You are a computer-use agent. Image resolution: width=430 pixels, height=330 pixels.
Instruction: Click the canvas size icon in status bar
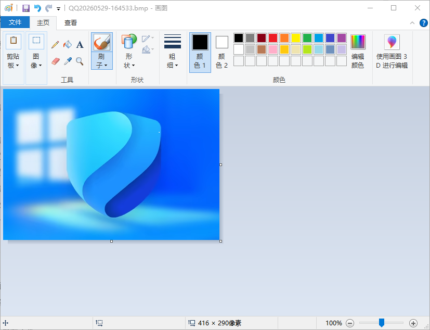click(x=192, y=323)
